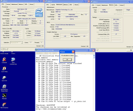Open About tab in right CPU-Z window
133x111 pixels.
point(122,5)
